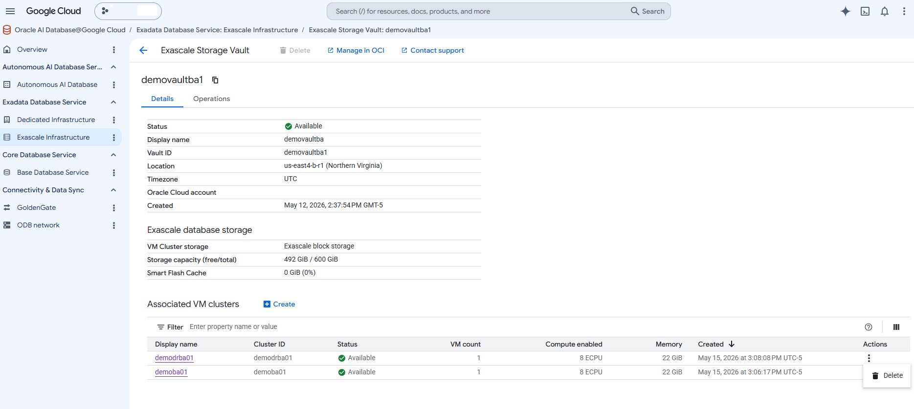Click the dots beside Dedicated Infrastructure

[x=114, y=120]
